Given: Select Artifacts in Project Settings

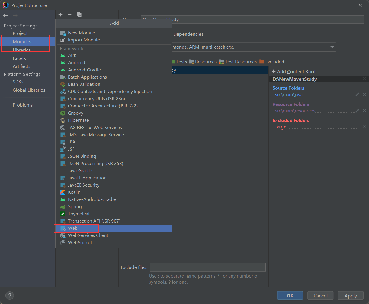Looking at the screenshot, I should (x=21, y=66).
